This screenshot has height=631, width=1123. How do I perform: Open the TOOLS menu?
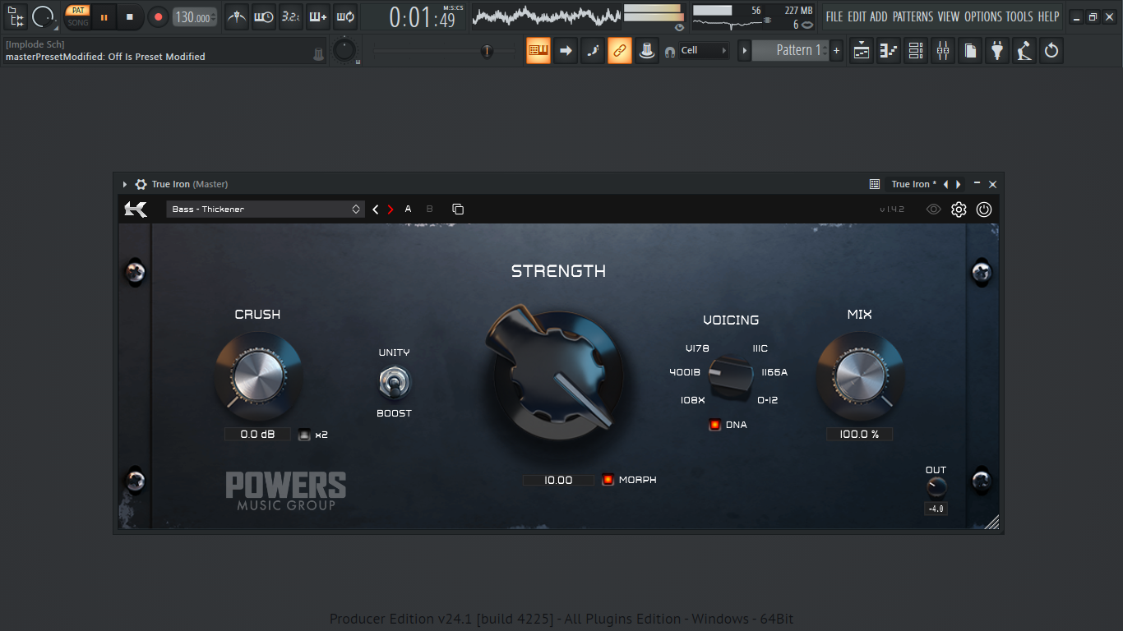click(x=1019, y=16)
